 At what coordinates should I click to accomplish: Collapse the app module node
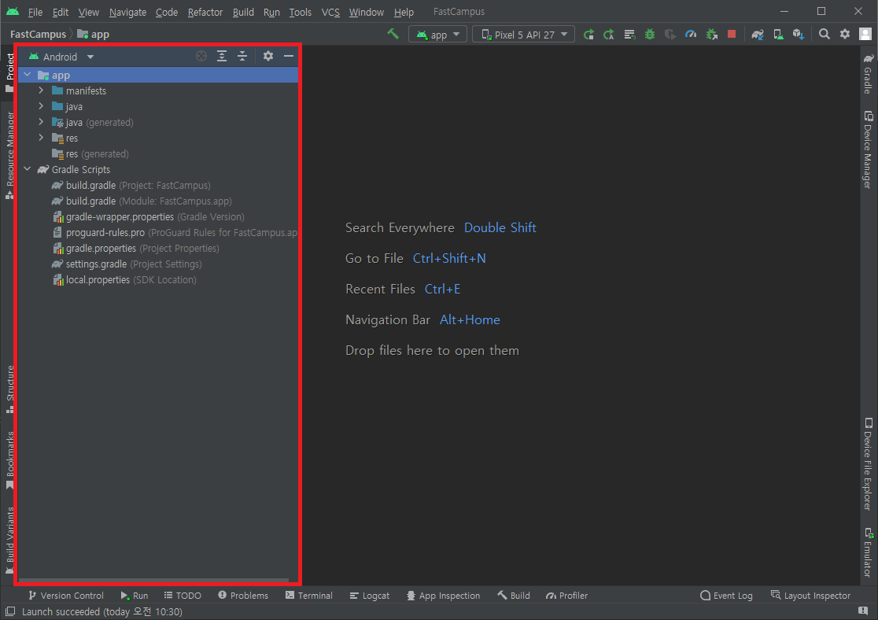(x=28, y=75)
